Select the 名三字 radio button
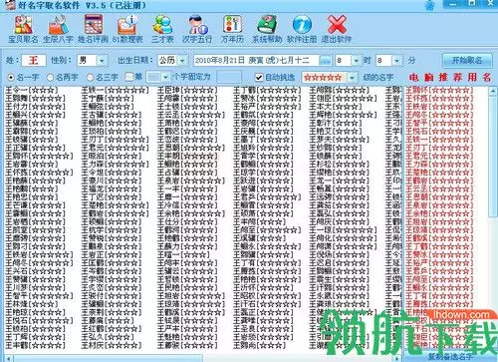Image resolution: width=498 pixels, height=362 pixels. click(x=90, y=78)
